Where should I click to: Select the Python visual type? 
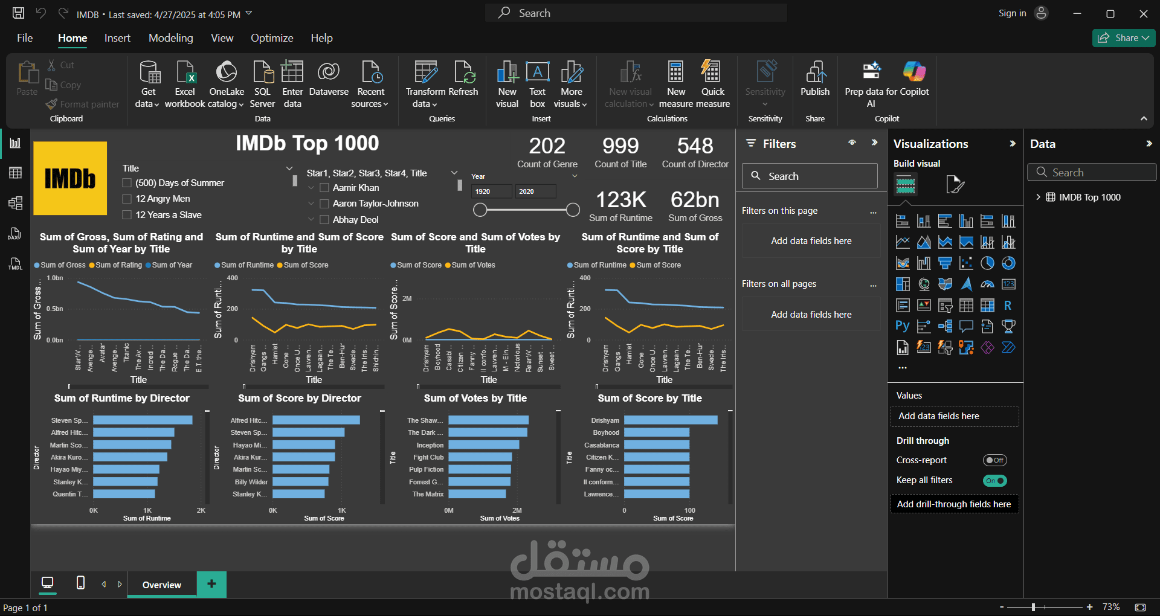point(903,327)
